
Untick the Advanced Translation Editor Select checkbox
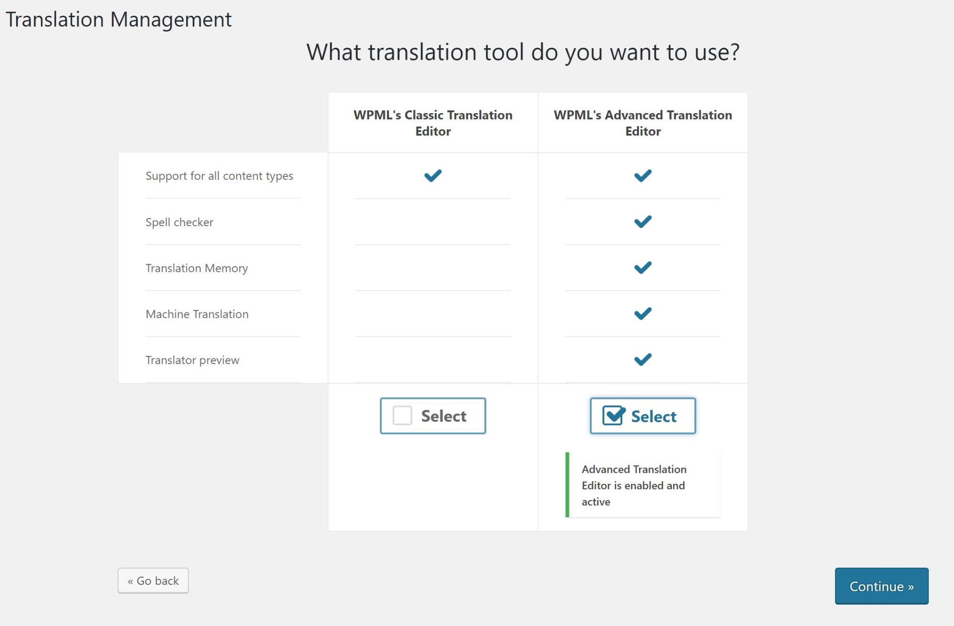point(613,416)
